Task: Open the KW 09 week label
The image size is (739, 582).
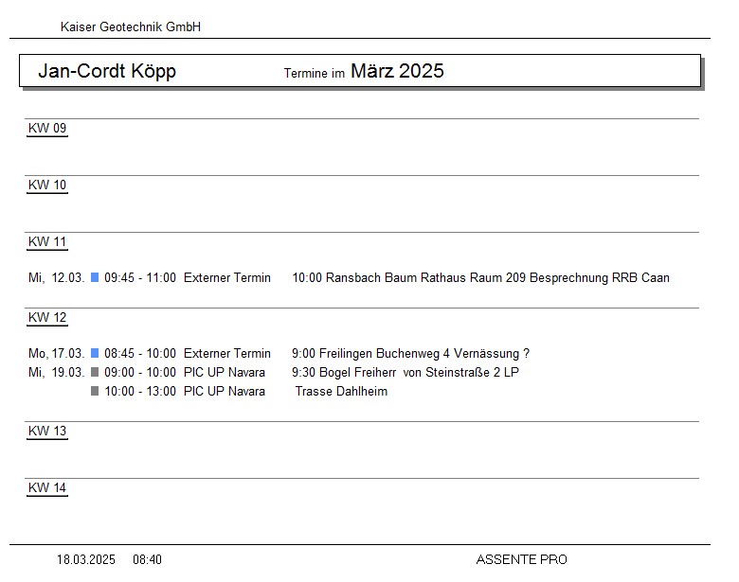Action: [x=47, y=129]
